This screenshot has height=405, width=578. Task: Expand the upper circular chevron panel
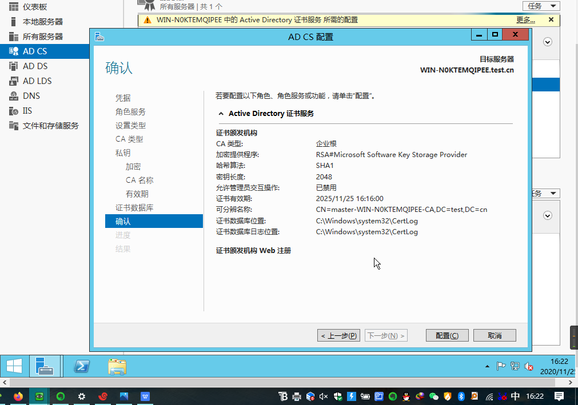[x=547, y=42]
